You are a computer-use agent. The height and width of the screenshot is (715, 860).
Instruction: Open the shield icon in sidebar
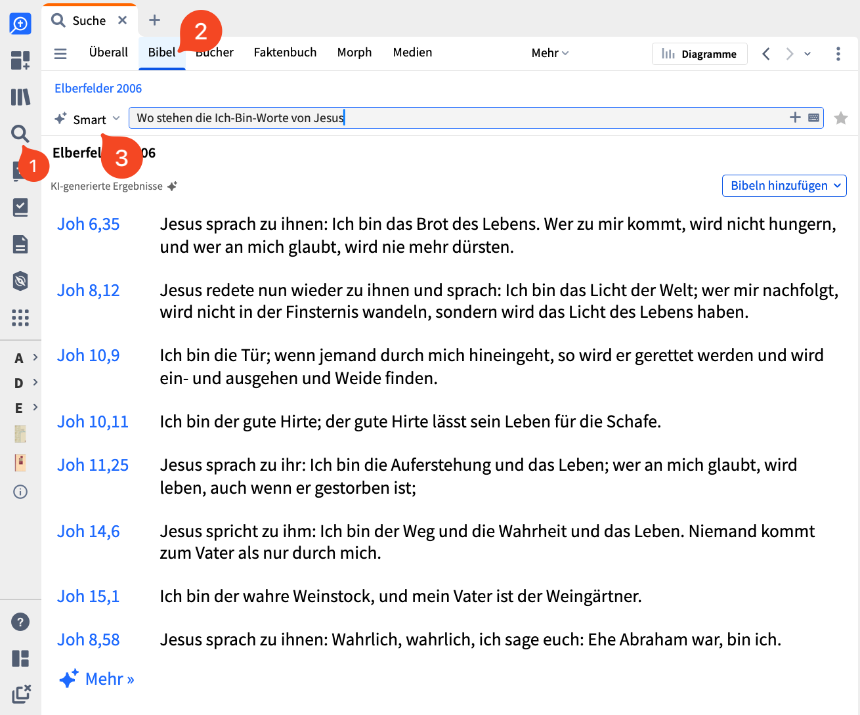point(20,281)
